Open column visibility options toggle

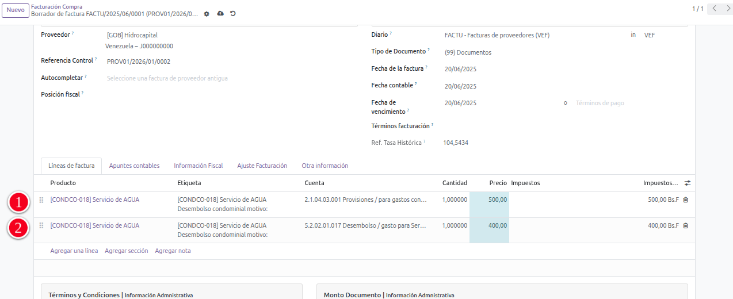(688, 183)
